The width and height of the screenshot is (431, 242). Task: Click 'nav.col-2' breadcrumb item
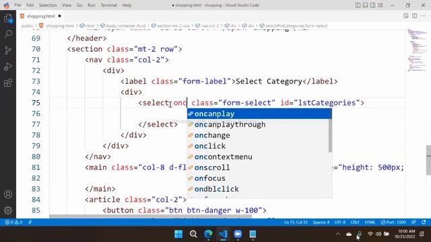tap(210, 26)
